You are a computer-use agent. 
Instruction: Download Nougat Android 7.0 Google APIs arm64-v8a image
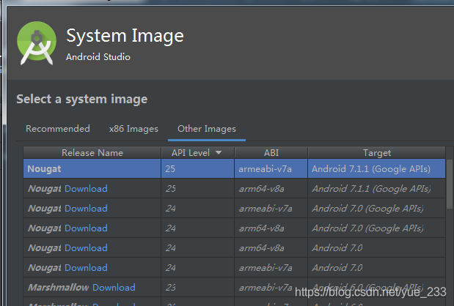(x=86, y=228)
